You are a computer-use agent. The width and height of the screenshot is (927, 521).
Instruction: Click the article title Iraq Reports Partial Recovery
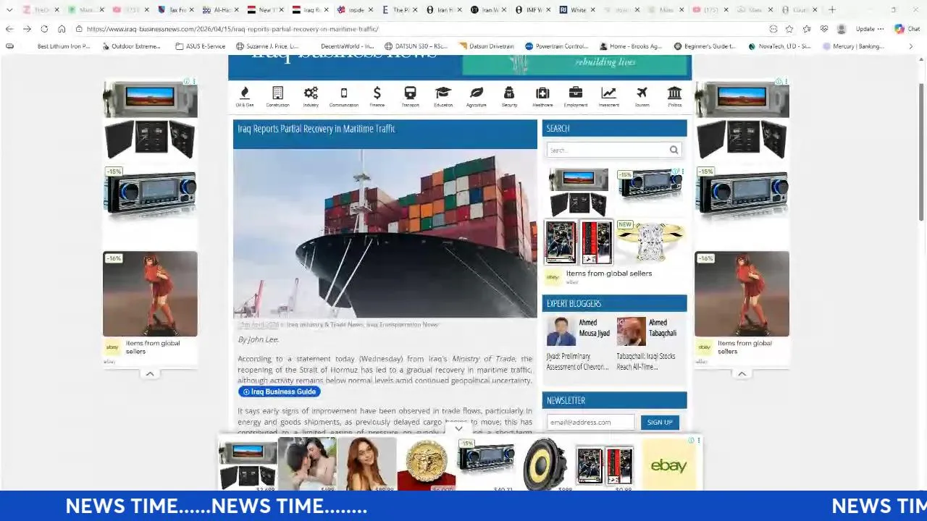click(x=316, y=129)
